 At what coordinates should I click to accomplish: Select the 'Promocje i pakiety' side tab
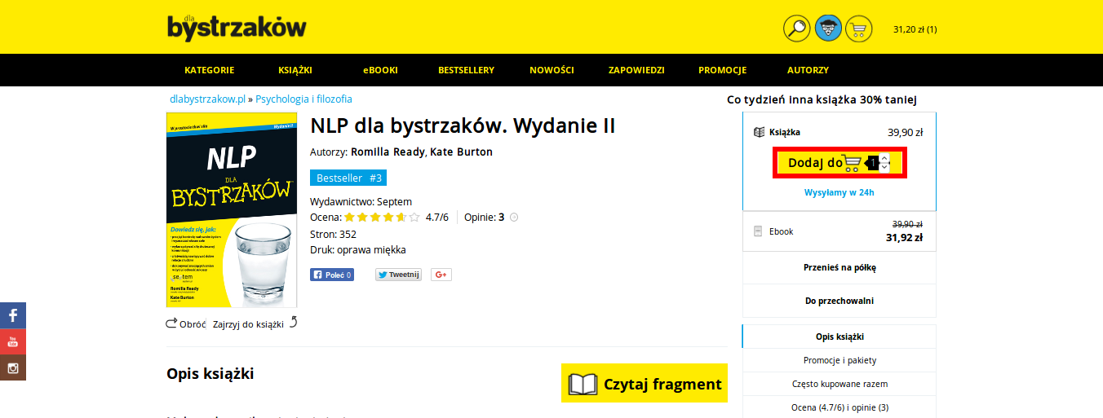pos(839,360)
